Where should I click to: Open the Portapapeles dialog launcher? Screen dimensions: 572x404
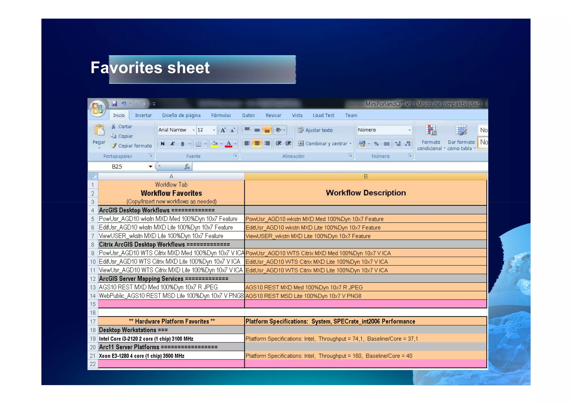151,156
